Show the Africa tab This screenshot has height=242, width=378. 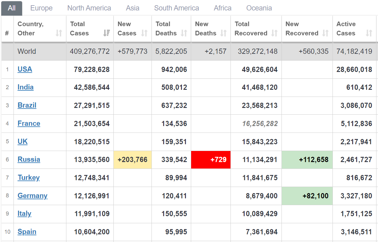point(222,8)
